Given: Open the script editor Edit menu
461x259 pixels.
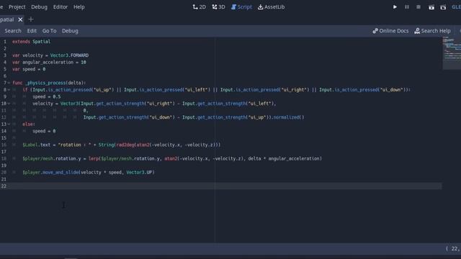Looking at the screenshot, I should pos(32,31).
